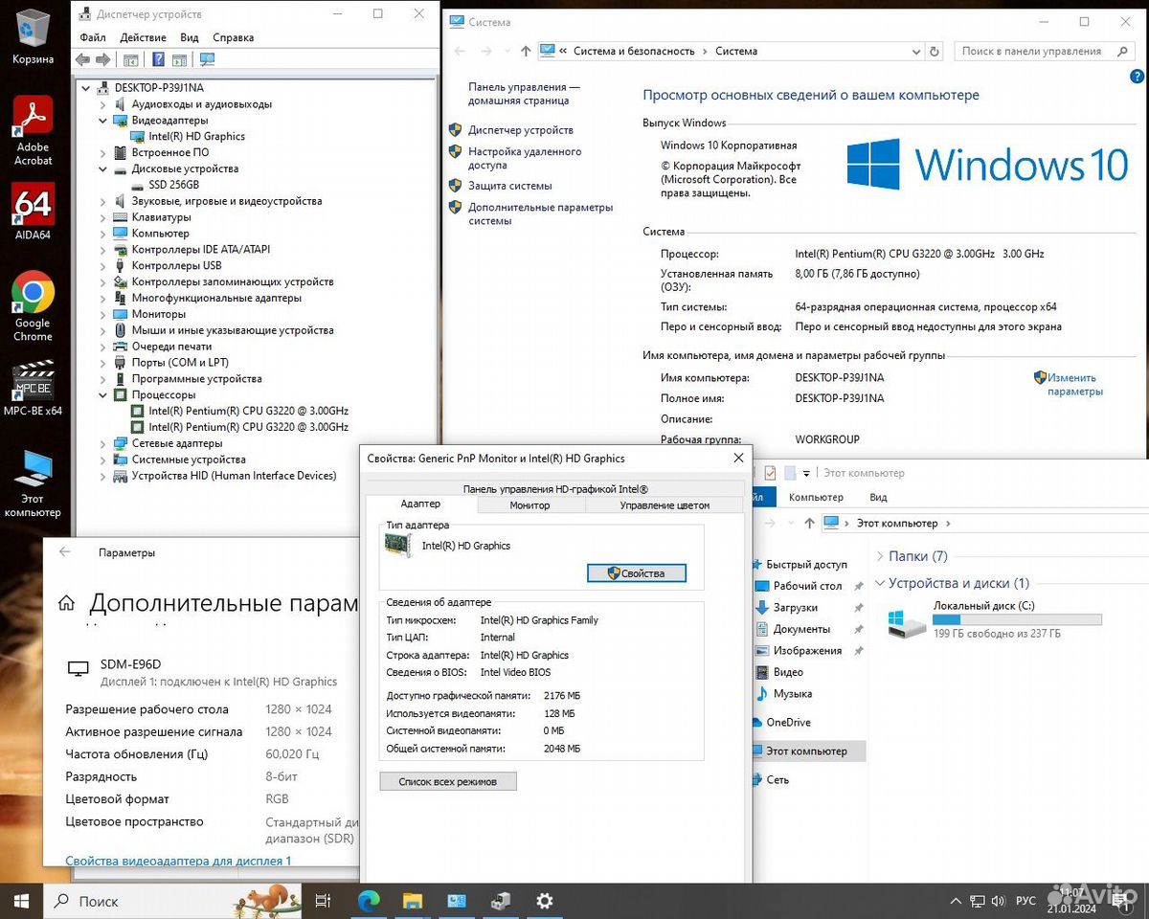The image size is (1149, 919).
Task: Click the C: drive free space bar
Action: tap(1017, 619)
